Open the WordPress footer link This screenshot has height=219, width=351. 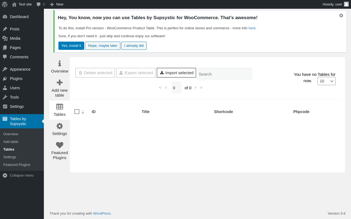pyautogui.click(x=102, y=214)
